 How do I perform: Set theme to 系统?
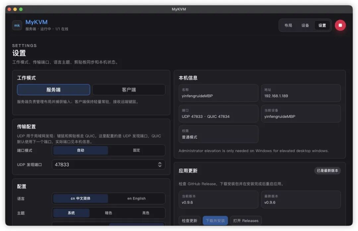[x=71, y=213]
